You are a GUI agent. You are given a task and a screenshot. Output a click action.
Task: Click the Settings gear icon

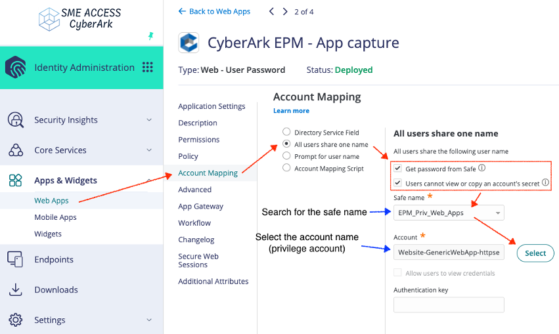coord(15,320)
